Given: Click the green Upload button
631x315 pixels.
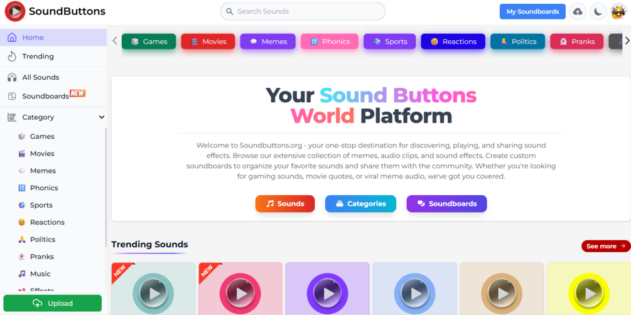Looking at the screenshot, I should click(x=53, y=303).
